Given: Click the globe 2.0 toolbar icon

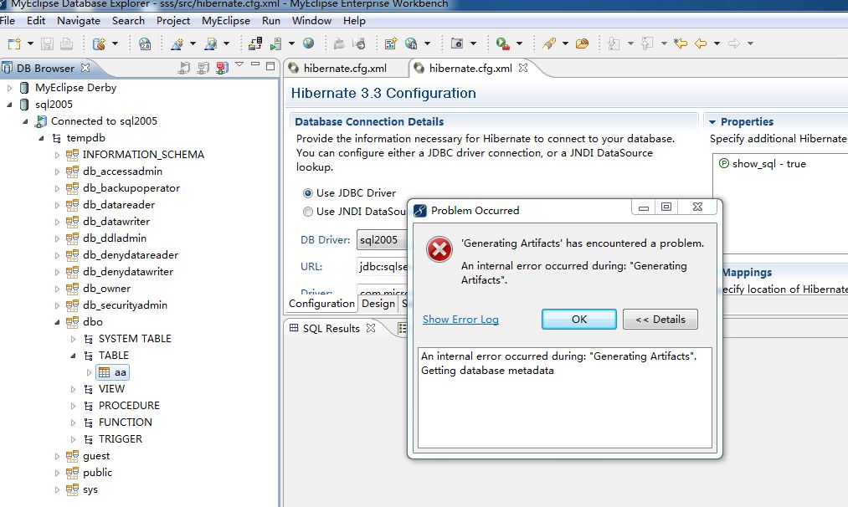Looking at the screenshot, I should click(145, 44).
